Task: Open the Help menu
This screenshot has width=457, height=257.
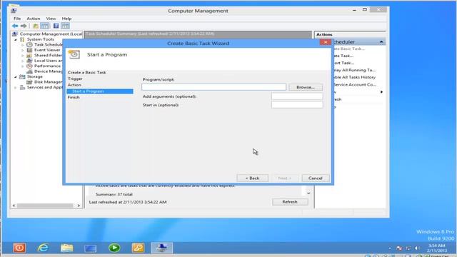Action: 66,19
